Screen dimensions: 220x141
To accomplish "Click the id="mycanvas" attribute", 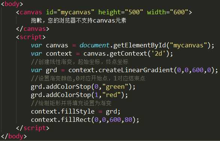I will point(70,12).
